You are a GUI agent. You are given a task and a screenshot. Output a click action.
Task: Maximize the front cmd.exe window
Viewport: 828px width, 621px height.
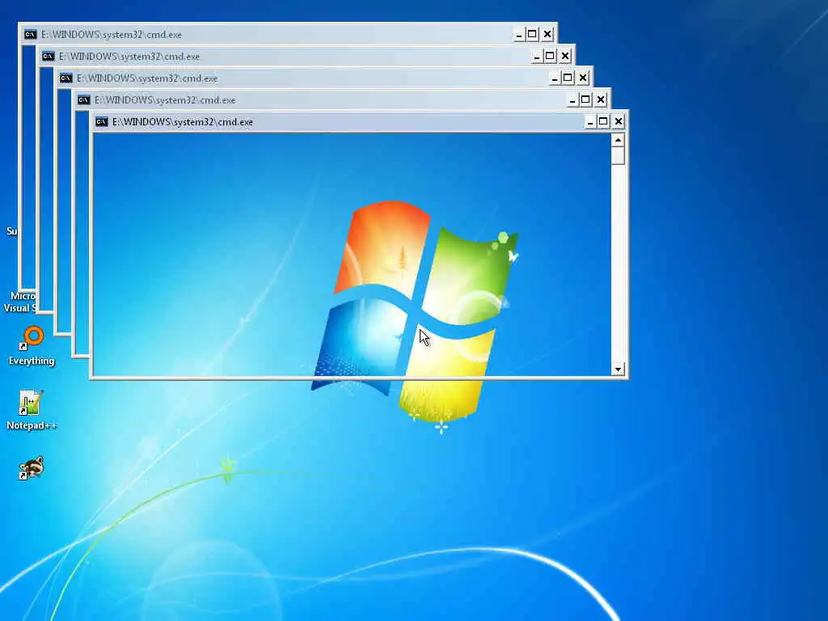pos(603,122)
